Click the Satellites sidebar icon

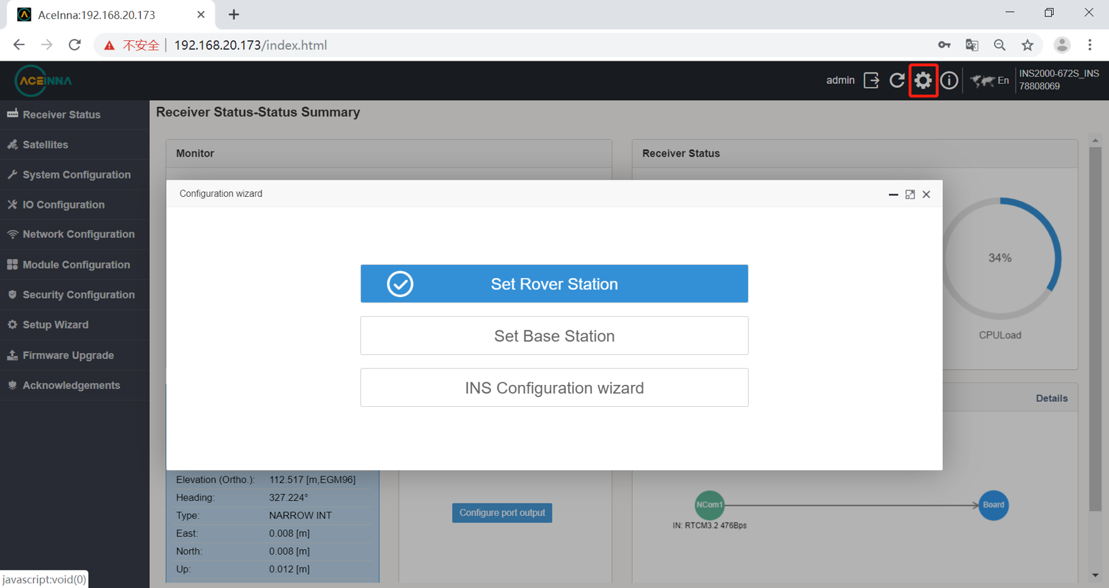[12, 144]
